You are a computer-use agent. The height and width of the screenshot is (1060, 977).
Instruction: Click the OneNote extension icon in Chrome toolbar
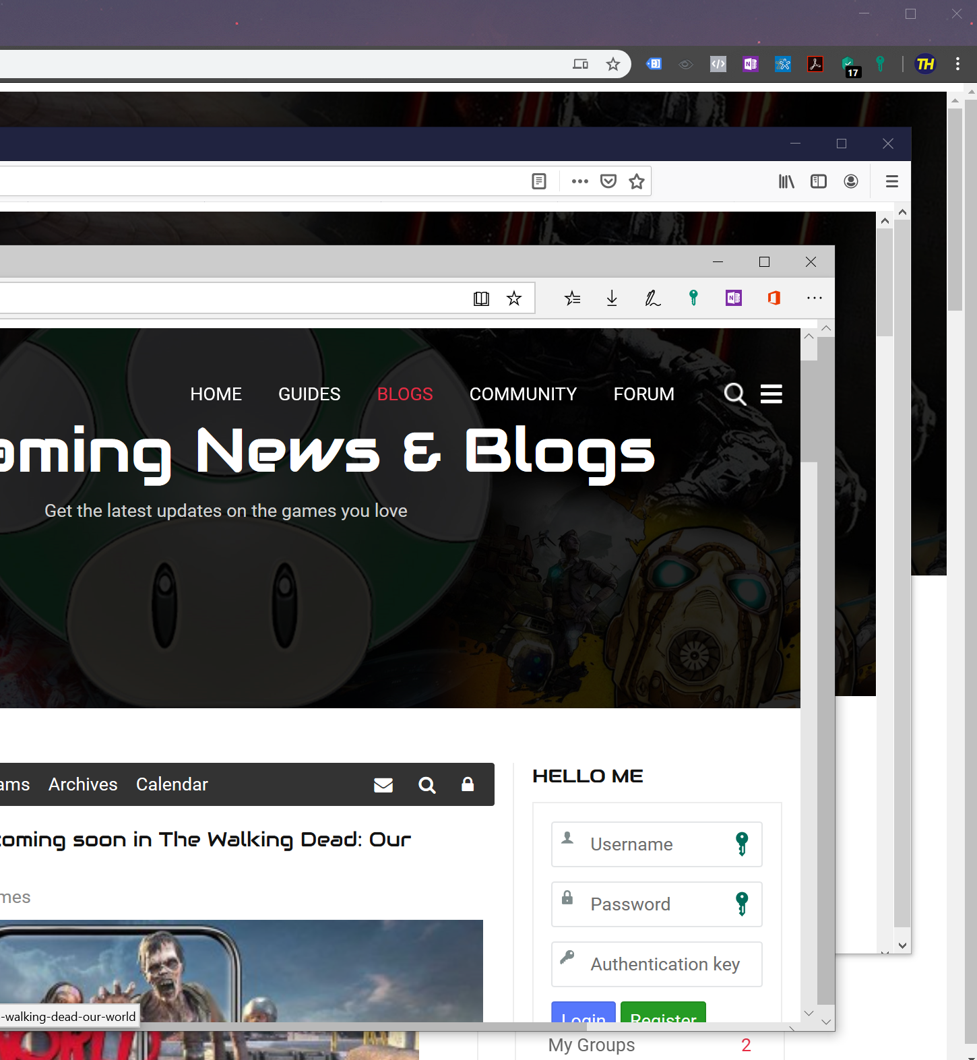tap(750, 64)
